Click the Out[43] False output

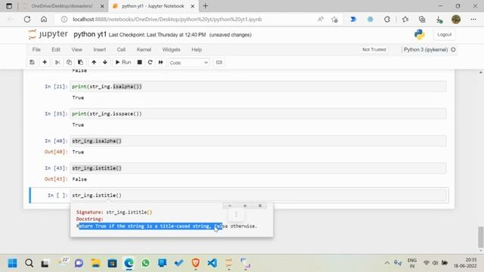79,179
